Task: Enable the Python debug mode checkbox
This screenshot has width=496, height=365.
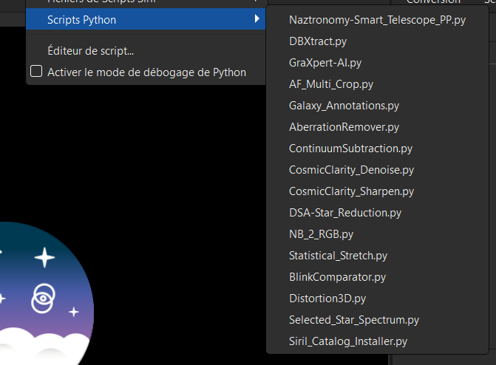Action: pyautogui.click(x=35, y=72)
